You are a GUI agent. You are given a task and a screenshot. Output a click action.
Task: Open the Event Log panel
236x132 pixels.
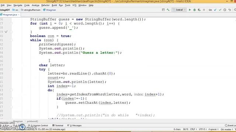(x=230, y=125)
